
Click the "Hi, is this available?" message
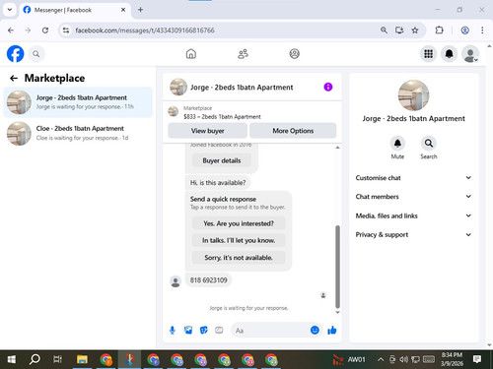(218, 183)
